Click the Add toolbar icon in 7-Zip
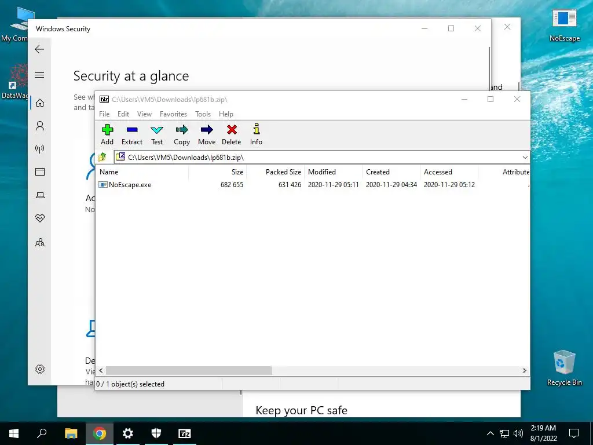The height and width of the screenshot is (445, 593). tap(107, 134)
